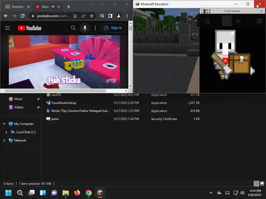
Task: Reload the YouTube page
Action: (23, 16)
